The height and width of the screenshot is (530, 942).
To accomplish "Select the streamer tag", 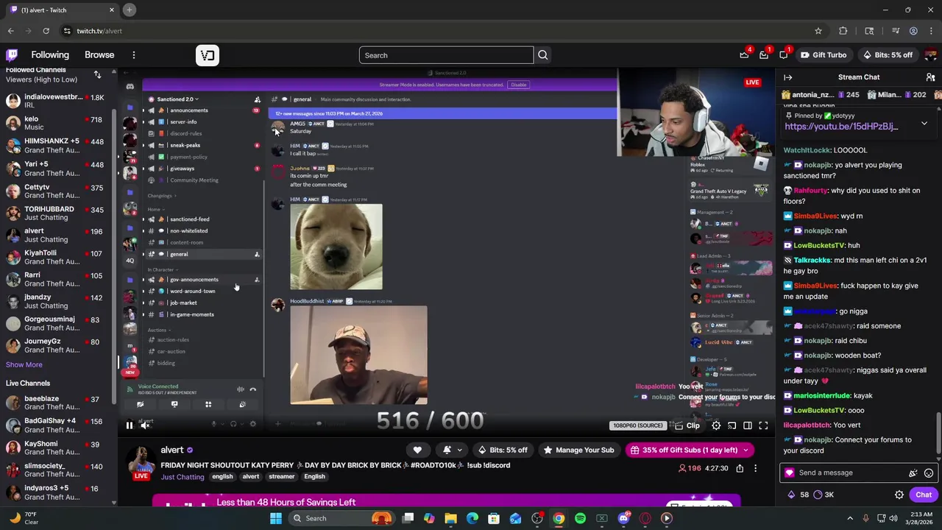I will [281, 477].
